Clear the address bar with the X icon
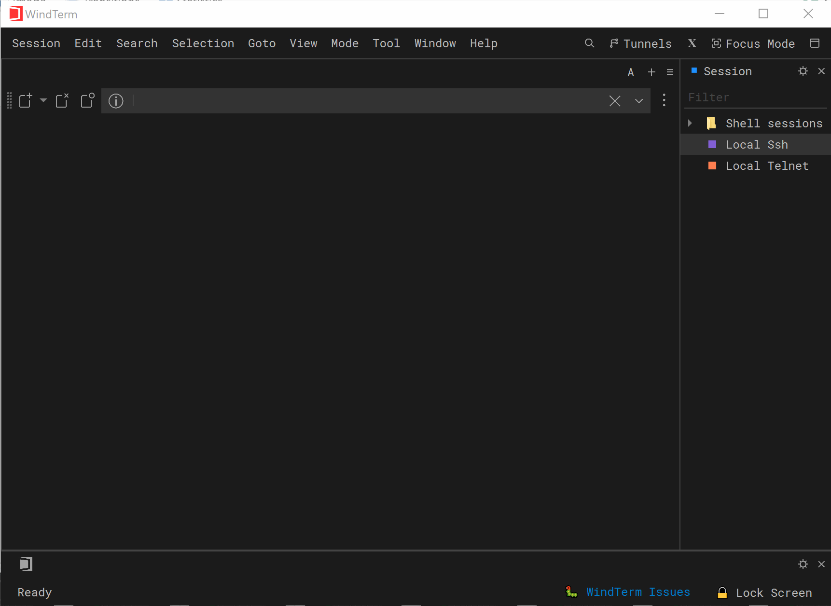This screenshot has width=831, height=606. pos(615,101)
